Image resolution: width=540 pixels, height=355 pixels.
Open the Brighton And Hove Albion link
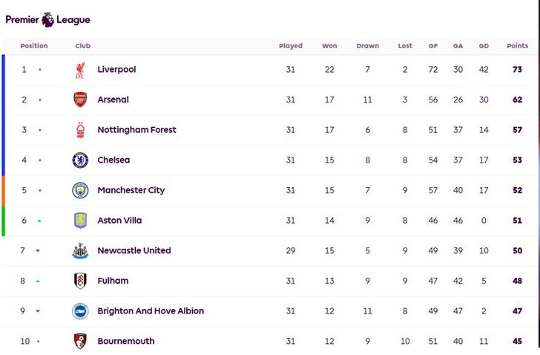[151, 311]
